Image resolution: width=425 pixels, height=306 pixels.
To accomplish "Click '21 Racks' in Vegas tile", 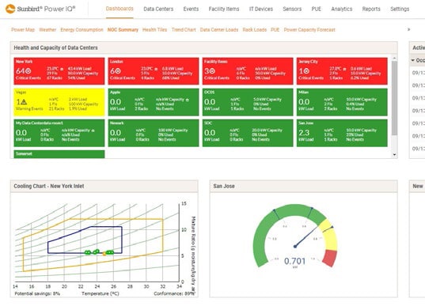I will tap(56, 109).
